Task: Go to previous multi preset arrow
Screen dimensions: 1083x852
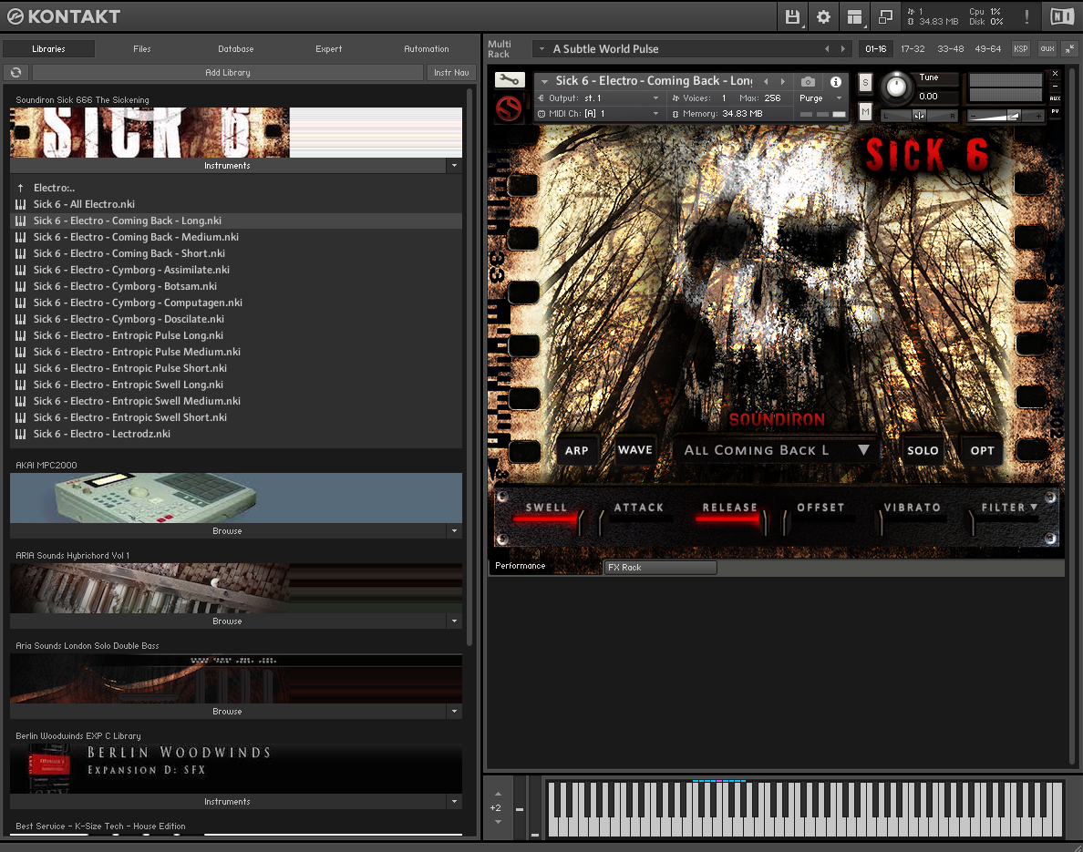Action: (x=827, y=49)
